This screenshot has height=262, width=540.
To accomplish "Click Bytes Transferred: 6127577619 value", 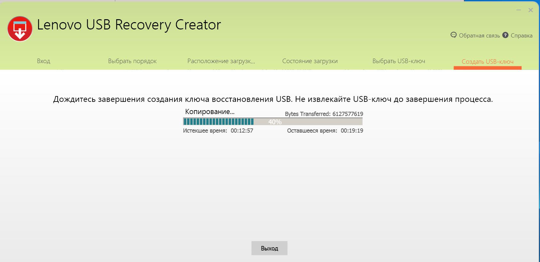I will 324,114.
